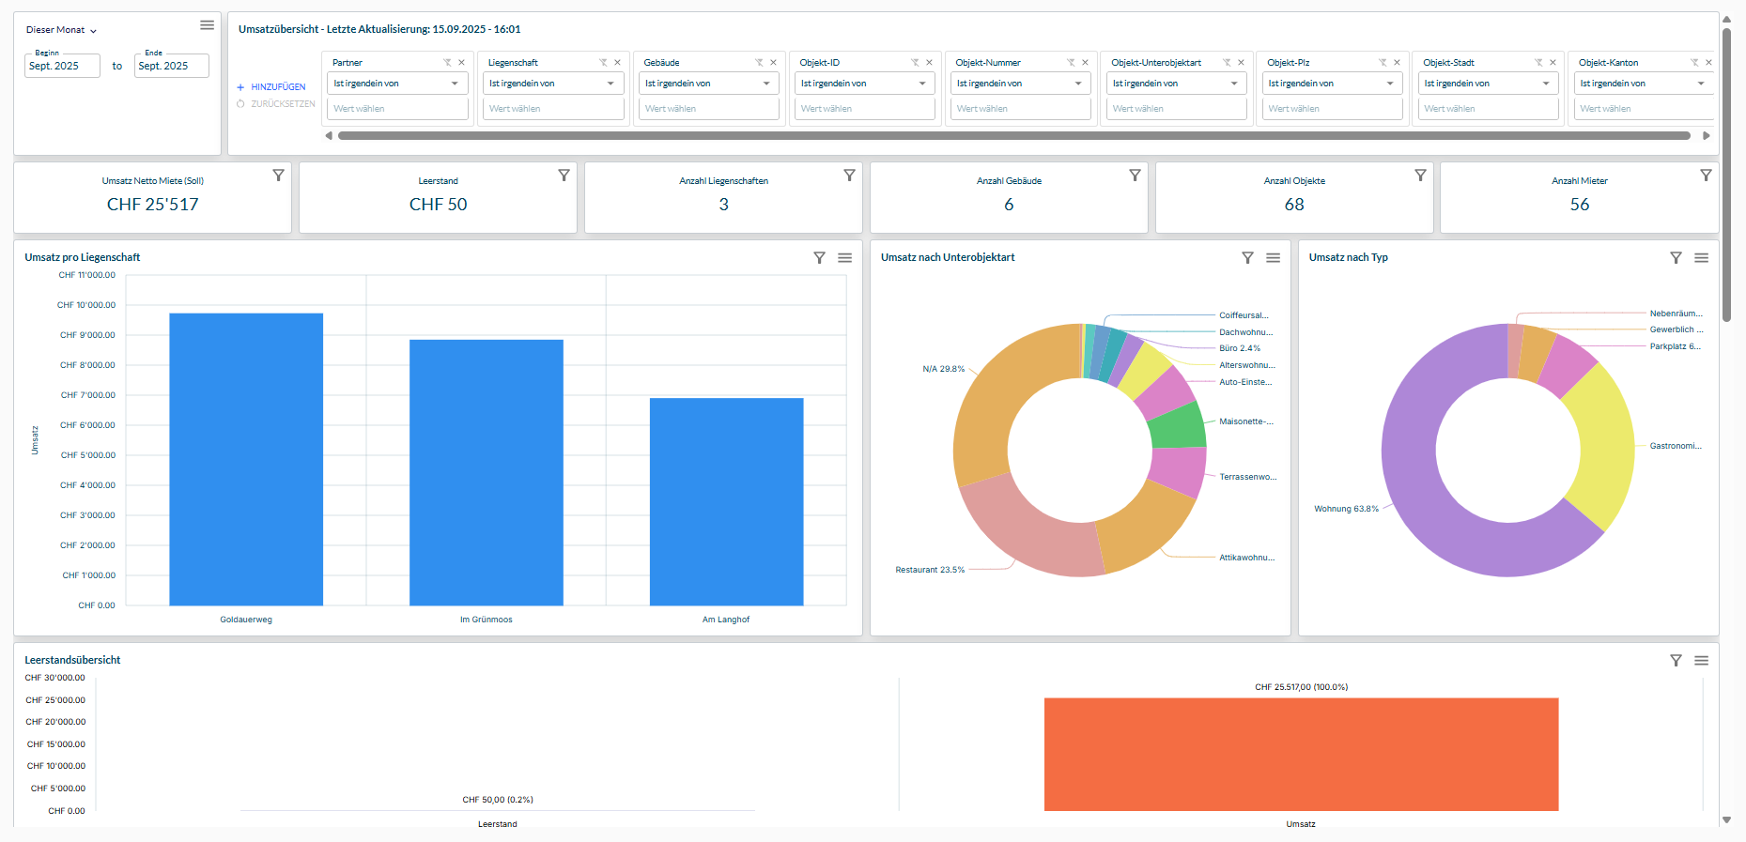Click right arrow of filter bar scroll
This screenshot has height=842, width=1746.
[x=1707, y=136]
